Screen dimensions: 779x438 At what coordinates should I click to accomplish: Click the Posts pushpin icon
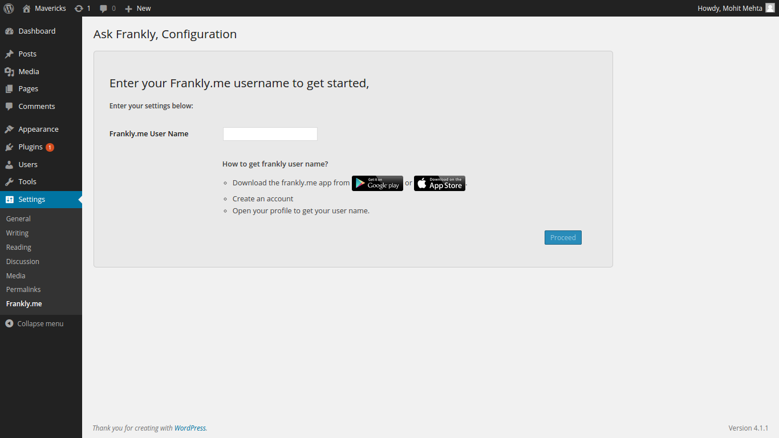(9, 54)
